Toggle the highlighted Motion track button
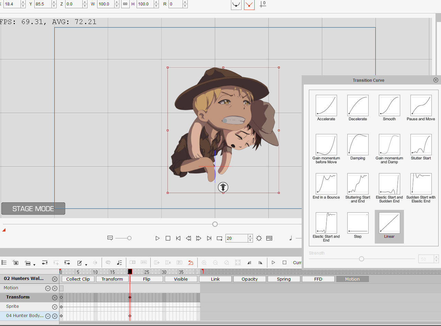 (352, 279)
